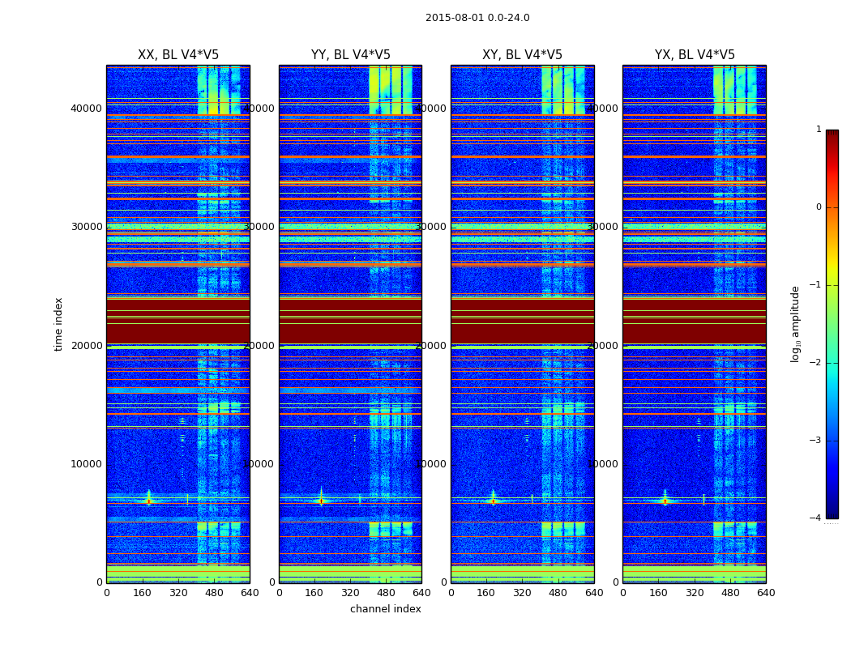Click the time index axis label
The height and width of the screenshot is (648, 851).
coord(58,324)
